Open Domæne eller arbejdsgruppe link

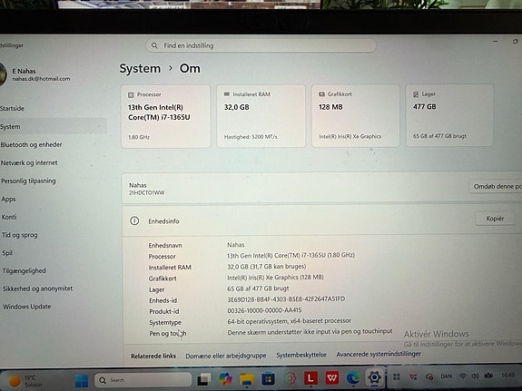pos(226,356)
